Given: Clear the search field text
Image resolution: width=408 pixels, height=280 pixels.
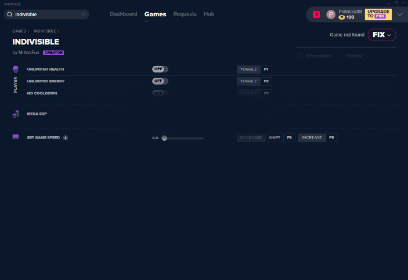Looking at the screenshot, I should click(x=83, y=14).
